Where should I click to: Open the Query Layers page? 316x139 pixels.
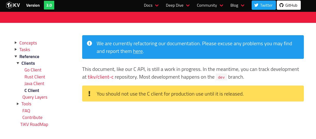click(x=35, y=97)
